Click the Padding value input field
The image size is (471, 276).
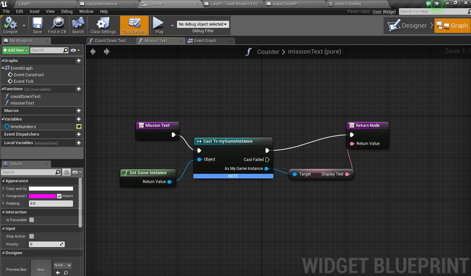coord(51,203)
